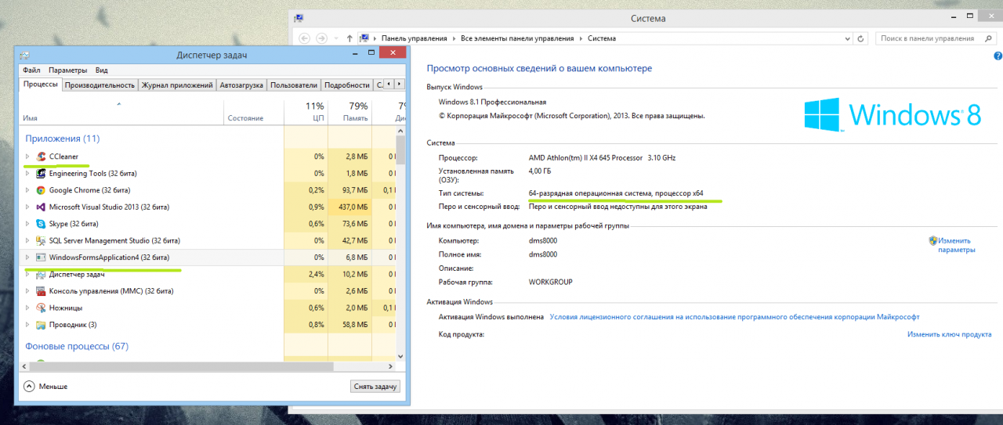This screenshot has height=425, width=1003.
Task: Click the SQL Server Management Studio icon
Action: point(41,241)
